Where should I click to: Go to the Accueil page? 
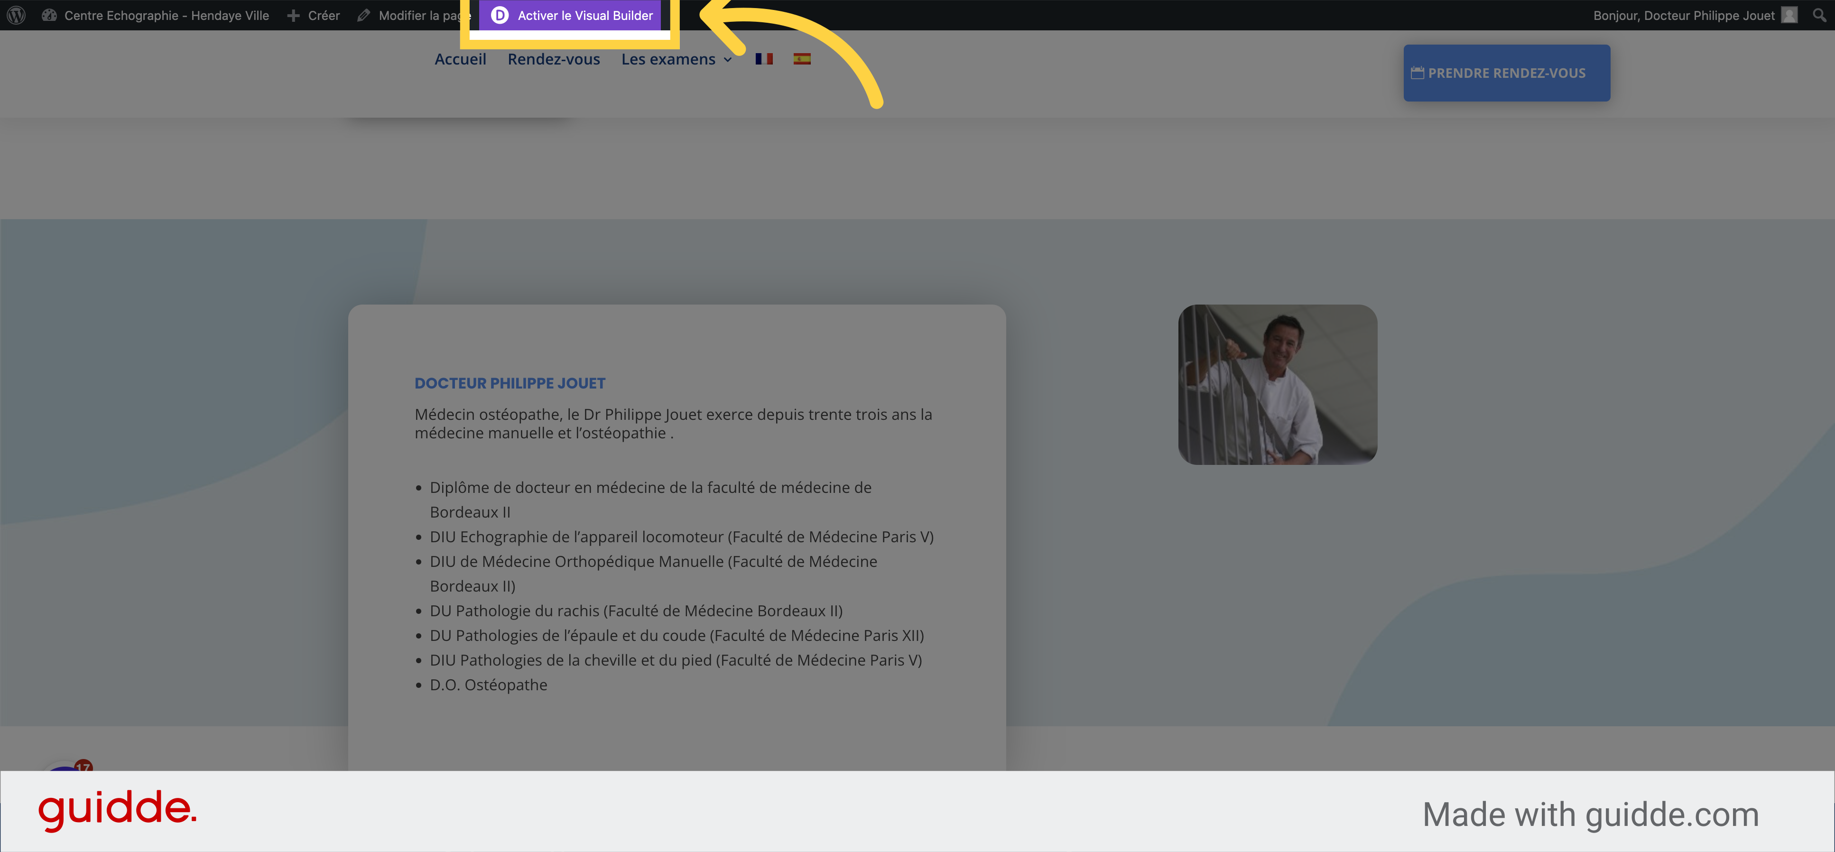pos(460,59)
